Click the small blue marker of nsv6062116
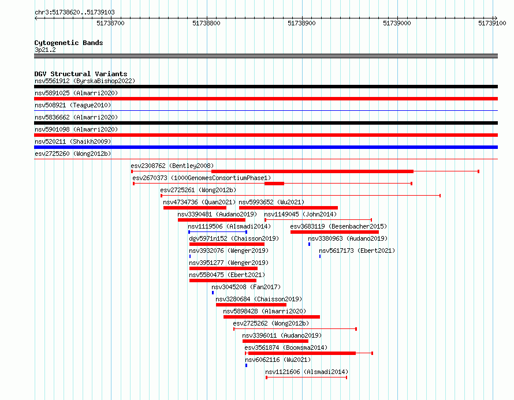This screenshot has width=514, height=400. [x=246, y=365]
